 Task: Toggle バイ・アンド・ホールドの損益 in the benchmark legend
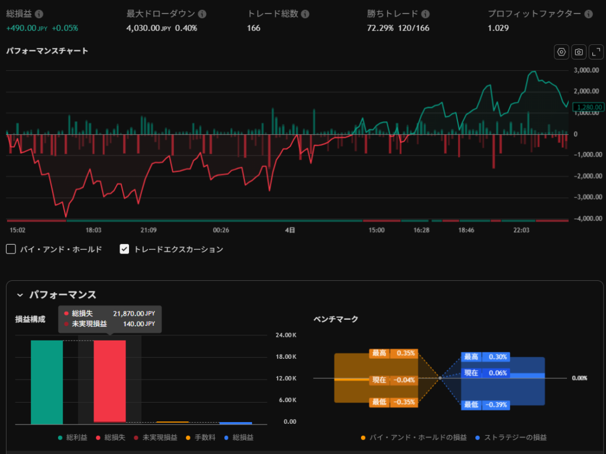[413, 437]
